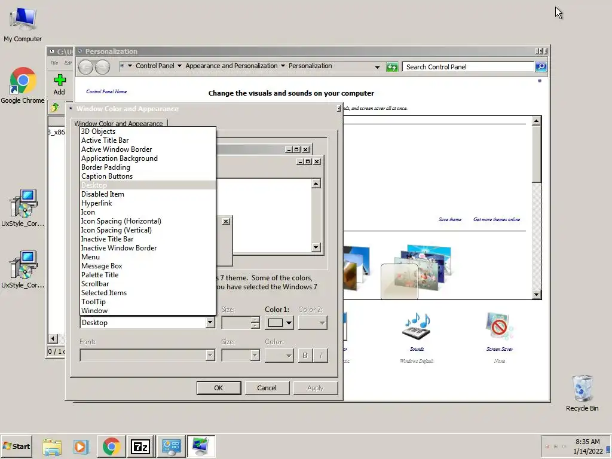Viewport: 612px width, 459px height.
Task: Choose Selected Items from the list
Action: (x=148, y=293)
